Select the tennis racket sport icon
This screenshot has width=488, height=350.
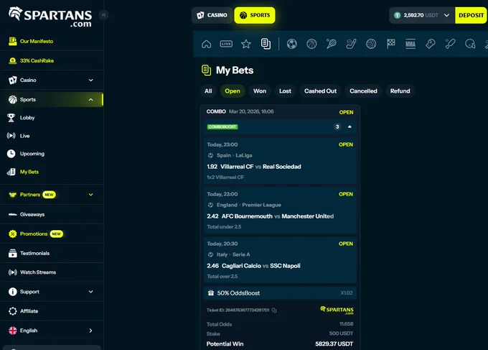coord(331,44)
